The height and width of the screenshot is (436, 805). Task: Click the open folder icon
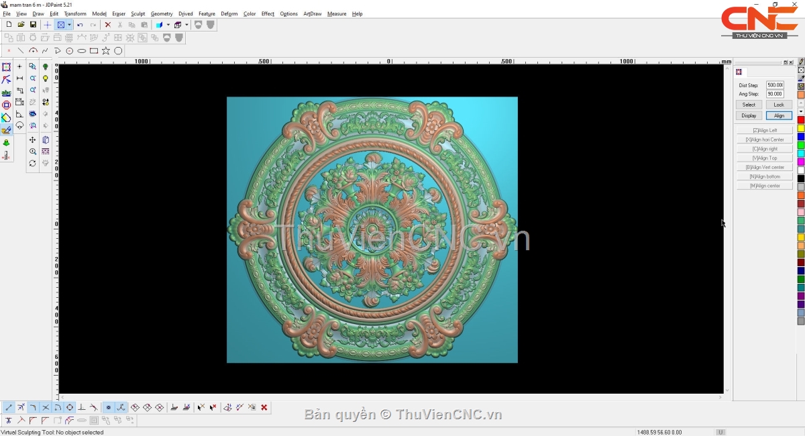pos(21,25)
